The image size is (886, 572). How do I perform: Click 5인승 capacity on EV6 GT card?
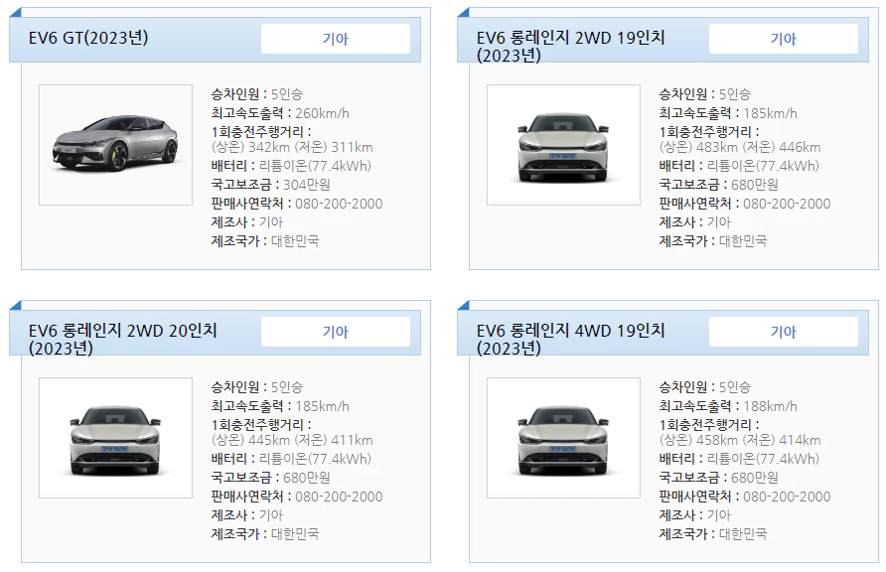[x=286, y=94]
